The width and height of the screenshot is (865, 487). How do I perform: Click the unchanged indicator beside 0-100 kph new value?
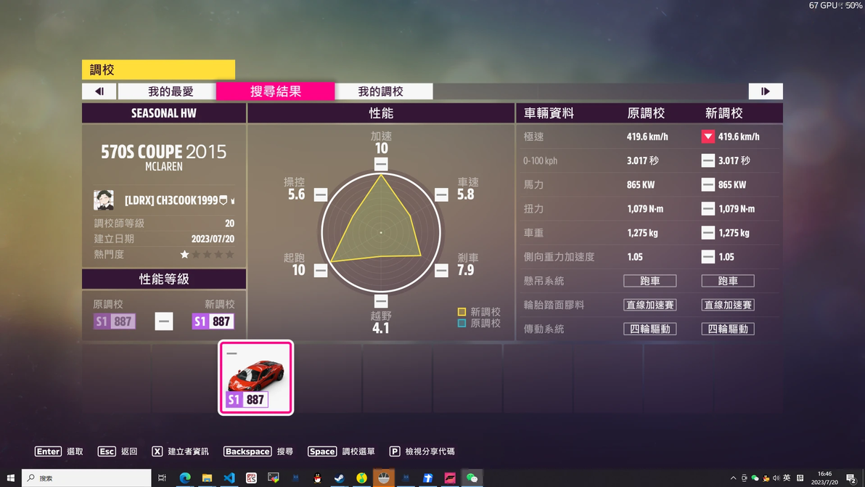point(708,160)
